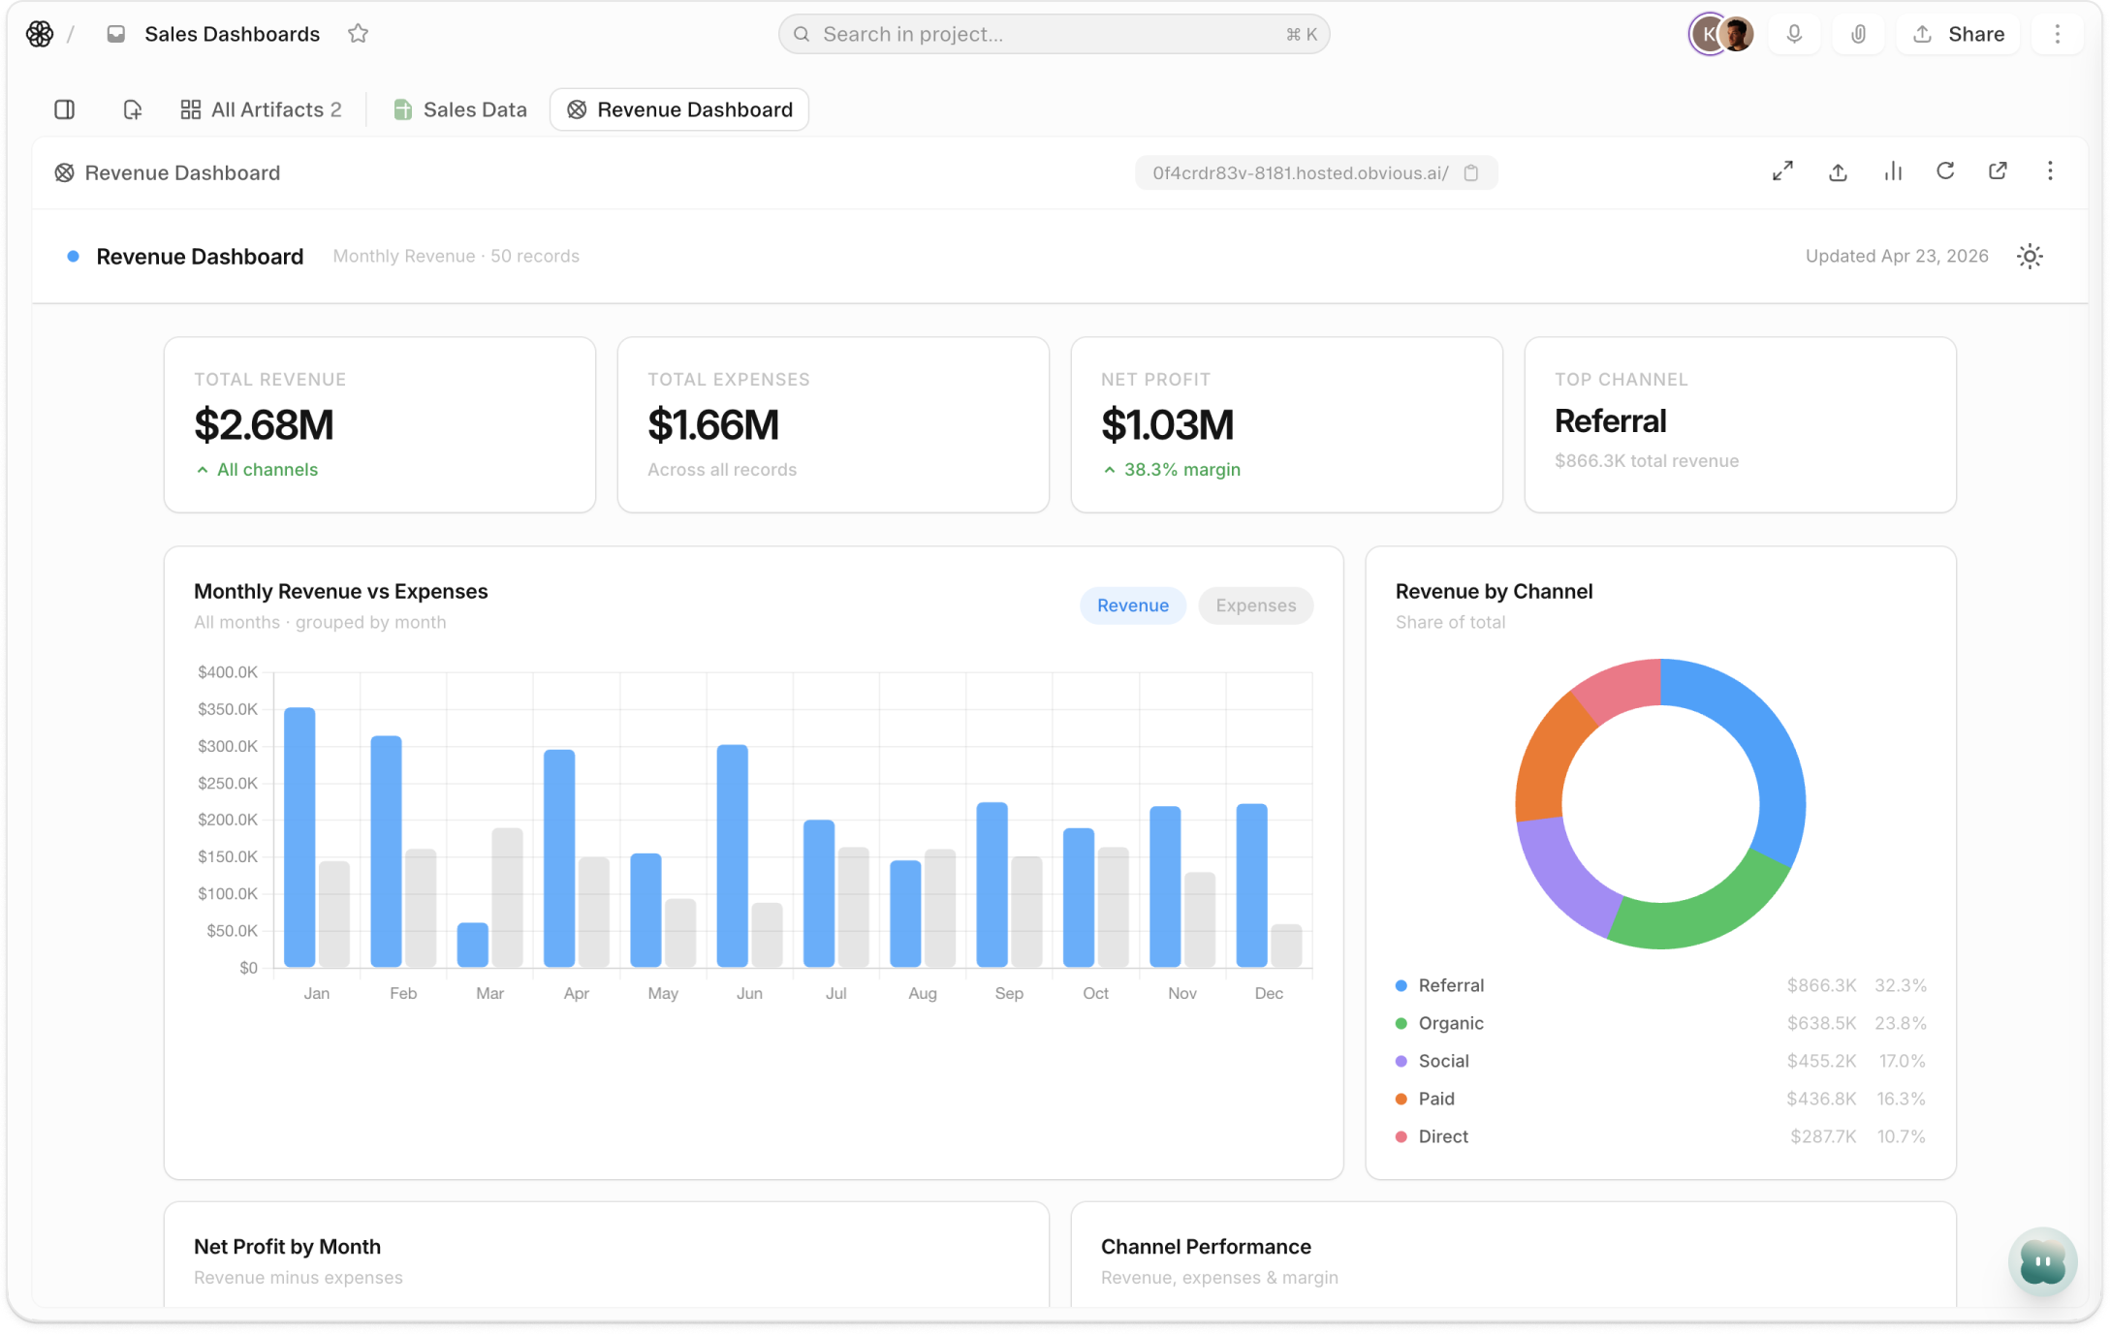
Task: Toggle the Revenue series pill
Action: (1132, 605)
